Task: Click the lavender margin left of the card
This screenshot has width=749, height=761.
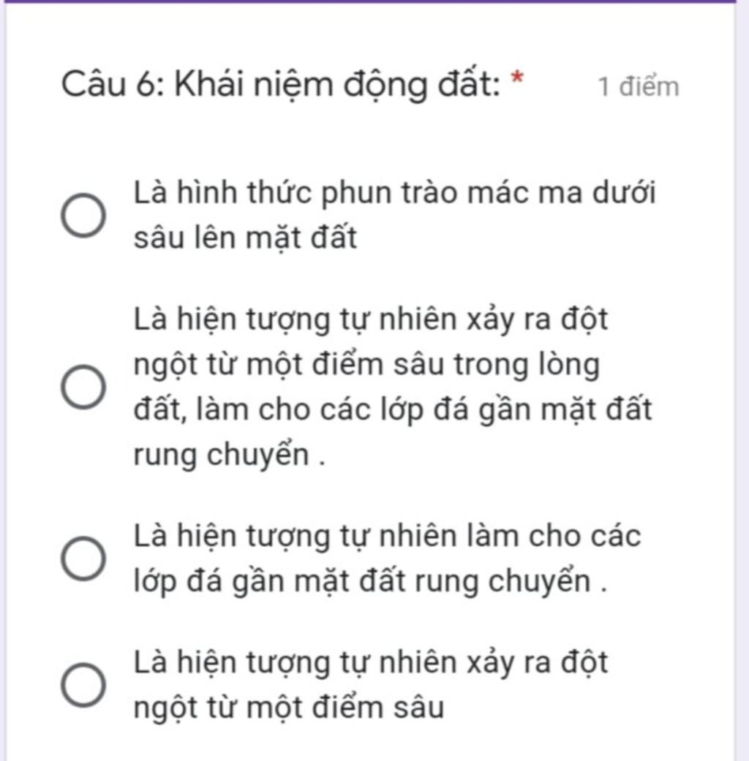Action: pyautogui.click(x=2, y=380)
